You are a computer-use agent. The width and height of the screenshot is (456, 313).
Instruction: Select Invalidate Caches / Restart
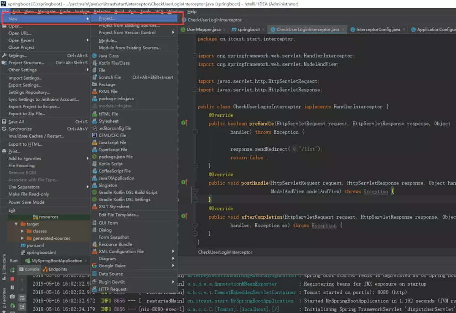pos(45,136)
